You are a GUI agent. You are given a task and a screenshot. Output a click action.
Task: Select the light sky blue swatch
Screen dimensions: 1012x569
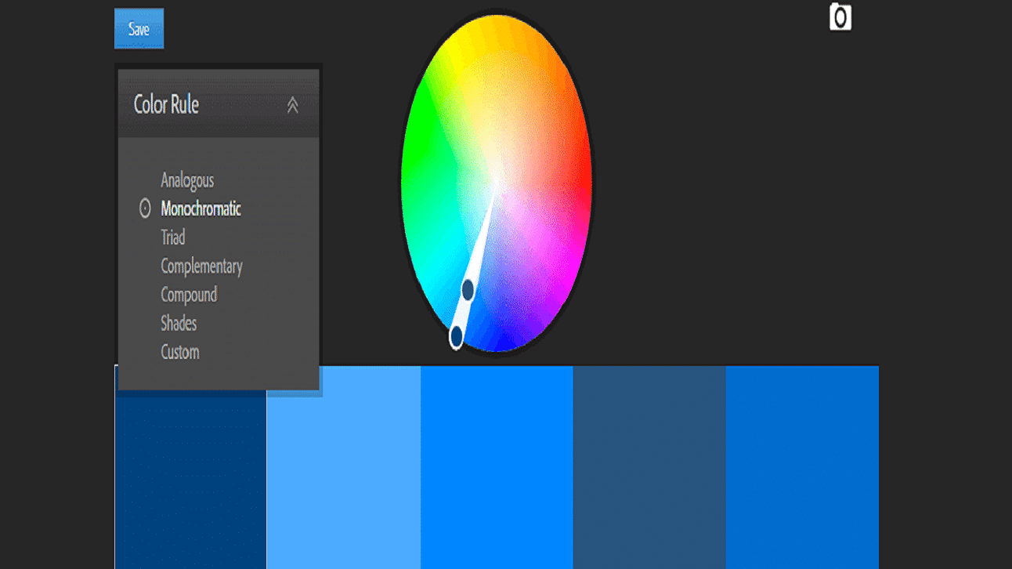[344, 470]
